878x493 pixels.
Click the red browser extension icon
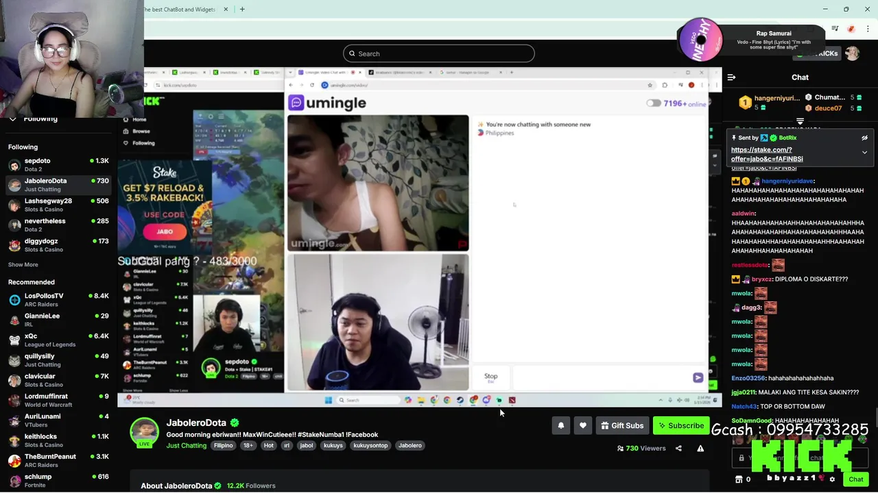(851, 29)
